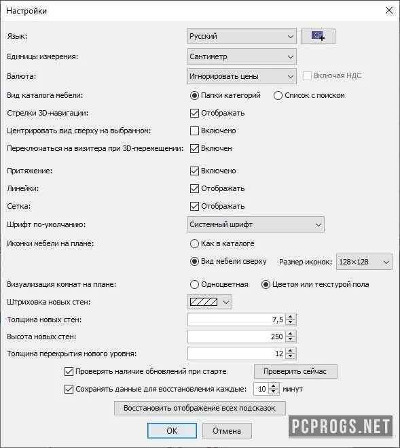Increase new level floor thickness spinner

point(291,351)
